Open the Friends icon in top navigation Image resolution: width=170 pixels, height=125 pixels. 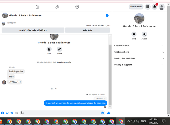point(57,7)
